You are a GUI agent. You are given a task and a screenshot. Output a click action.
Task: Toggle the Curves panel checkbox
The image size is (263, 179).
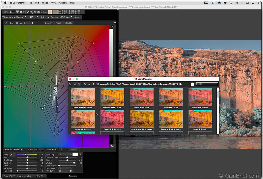point(49,17)
